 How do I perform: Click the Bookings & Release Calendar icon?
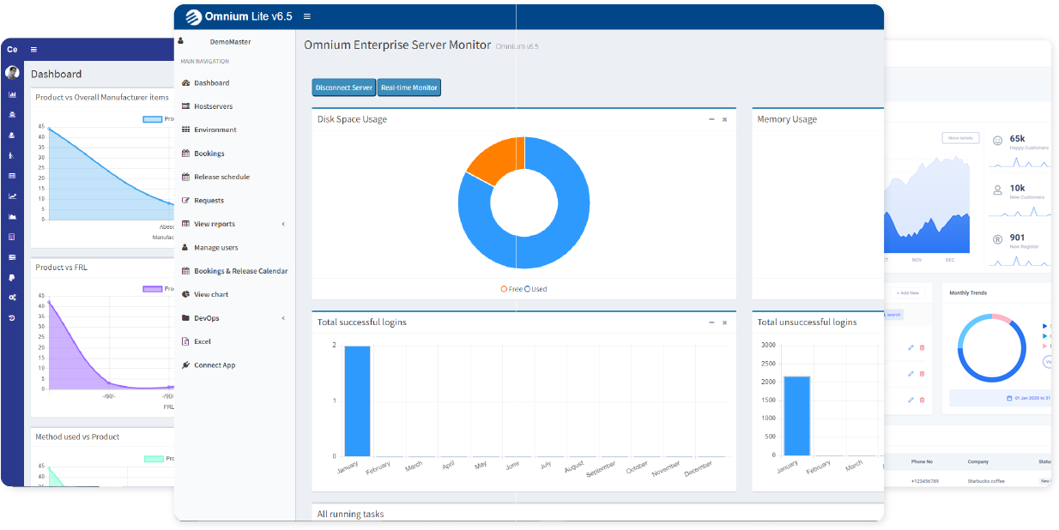(185, 271)
